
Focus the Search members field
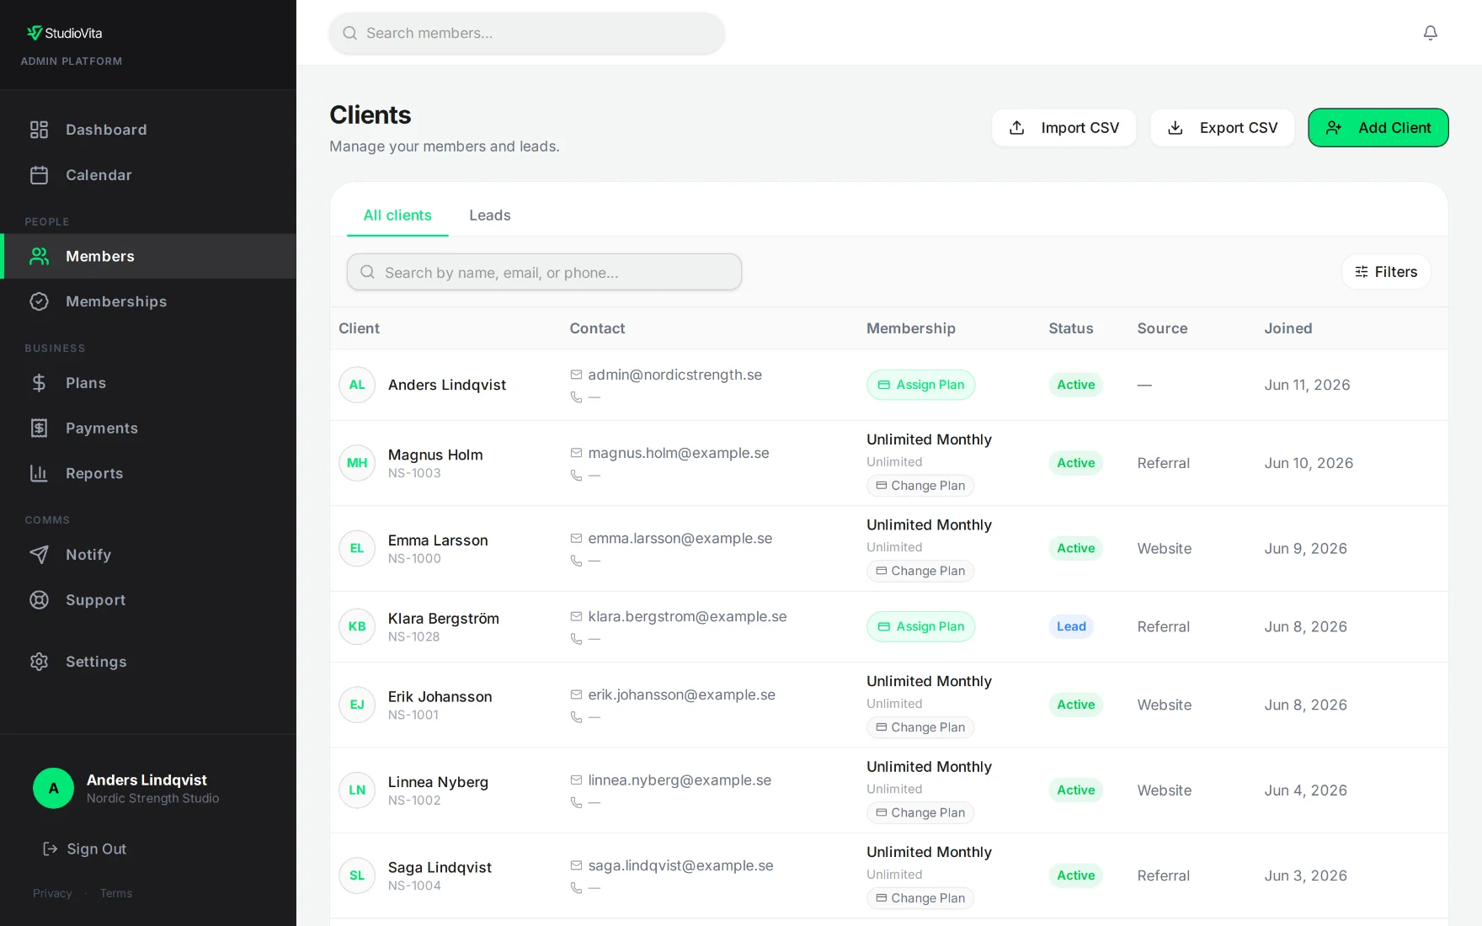click(x=527, y=33)
